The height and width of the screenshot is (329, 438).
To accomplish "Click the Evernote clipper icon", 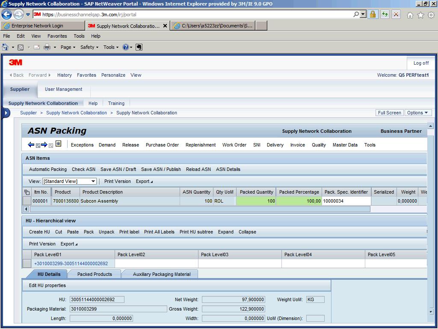I will pyautogui.click(x=139, y=47).
